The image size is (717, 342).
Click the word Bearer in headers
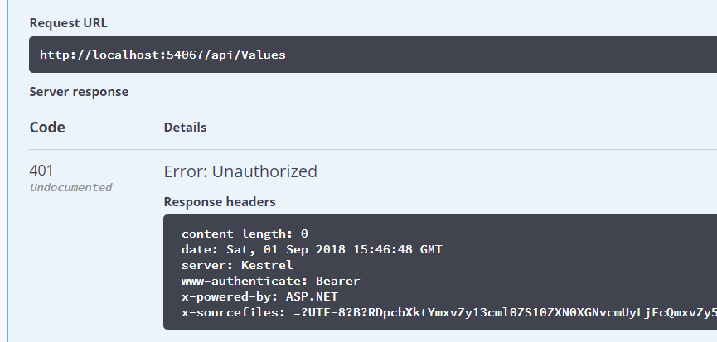338,281
